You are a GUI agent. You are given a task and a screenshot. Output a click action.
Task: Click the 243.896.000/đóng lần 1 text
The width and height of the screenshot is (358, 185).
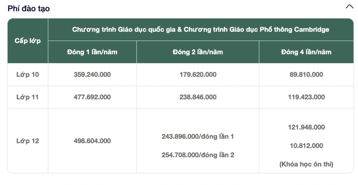tap(198, 137)
